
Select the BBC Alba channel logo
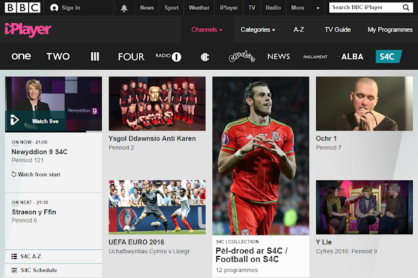pyautogui.click(x=352, y=57)
